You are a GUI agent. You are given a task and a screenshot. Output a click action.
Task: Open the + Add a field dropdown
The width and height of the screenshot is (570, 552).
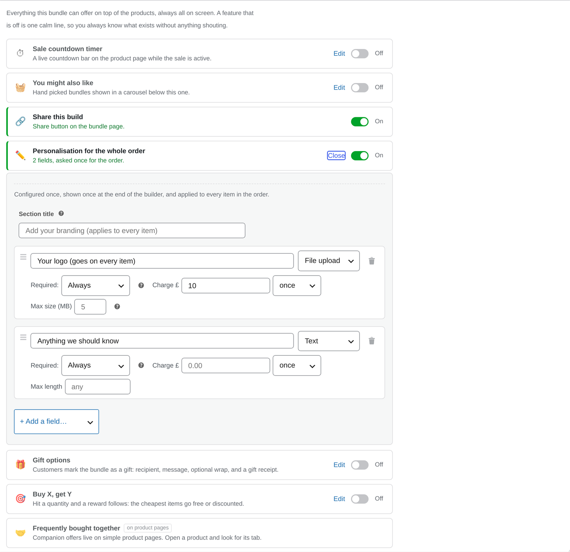(x=57, y=422)
